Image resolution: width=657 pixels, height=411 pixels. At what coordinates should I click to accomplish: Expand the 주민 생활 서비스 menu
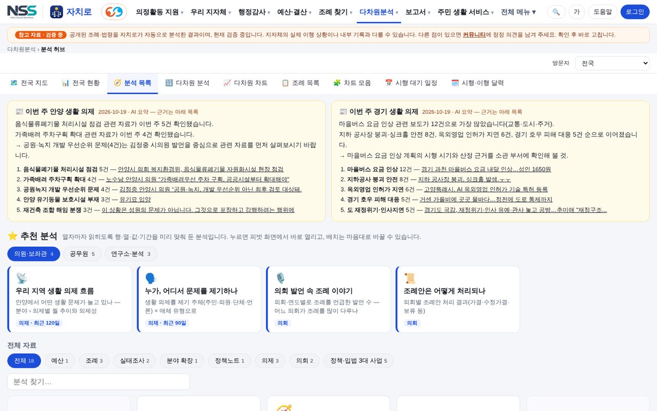466,12
